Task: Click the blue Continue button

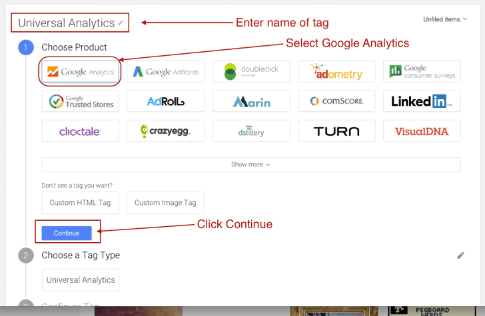Action: pyautogui.click(x=67, y=233)
